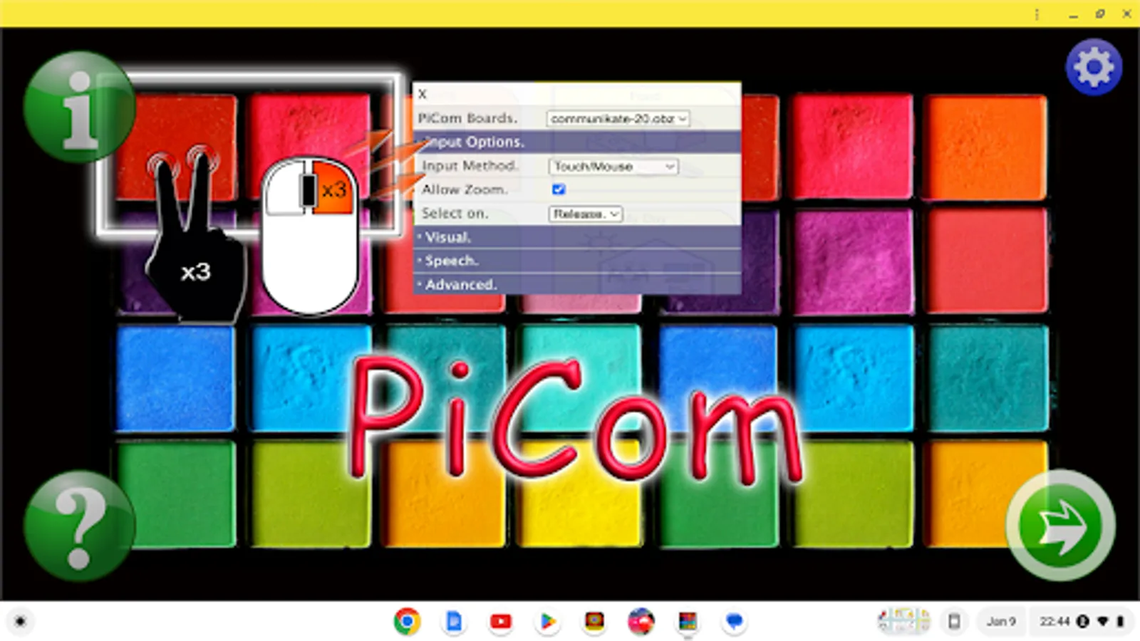Open the holding space thumbnails tray
Screen dimensions: 1140x641
tap(904, 621)
